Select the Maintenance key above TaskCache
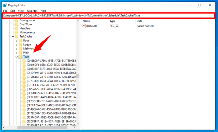The height and width of the screenshot is (132, 218). tap(27, 33)
